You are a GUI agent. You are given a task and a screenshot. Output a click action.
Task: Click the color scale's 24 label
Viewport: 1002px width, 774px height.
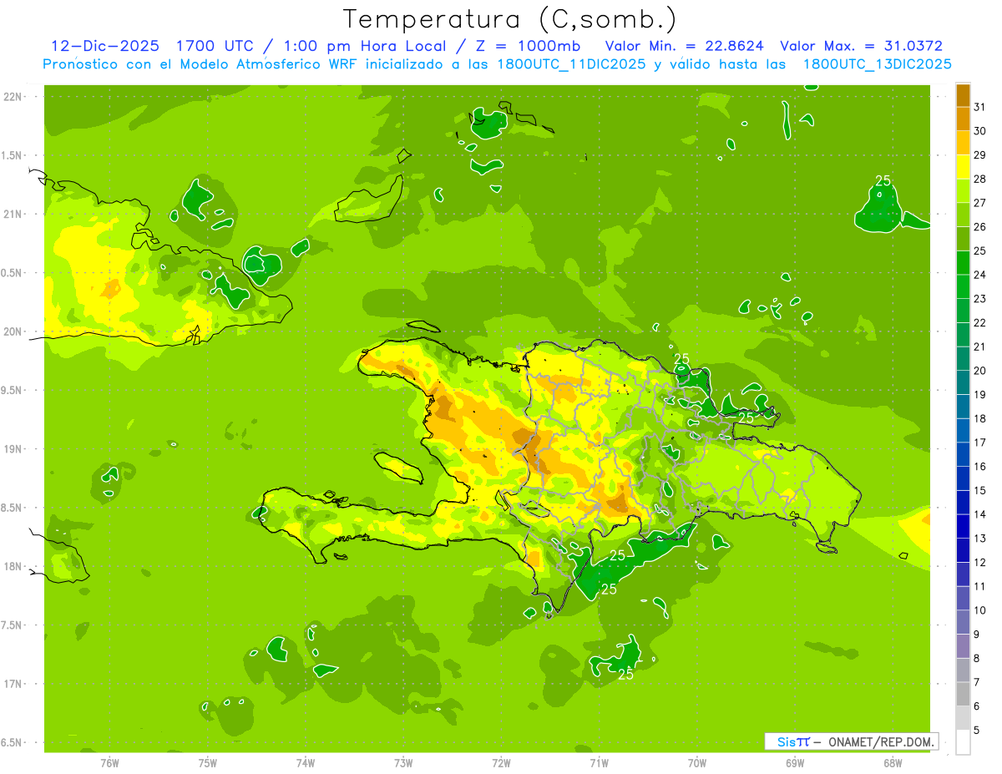point(980,275)
